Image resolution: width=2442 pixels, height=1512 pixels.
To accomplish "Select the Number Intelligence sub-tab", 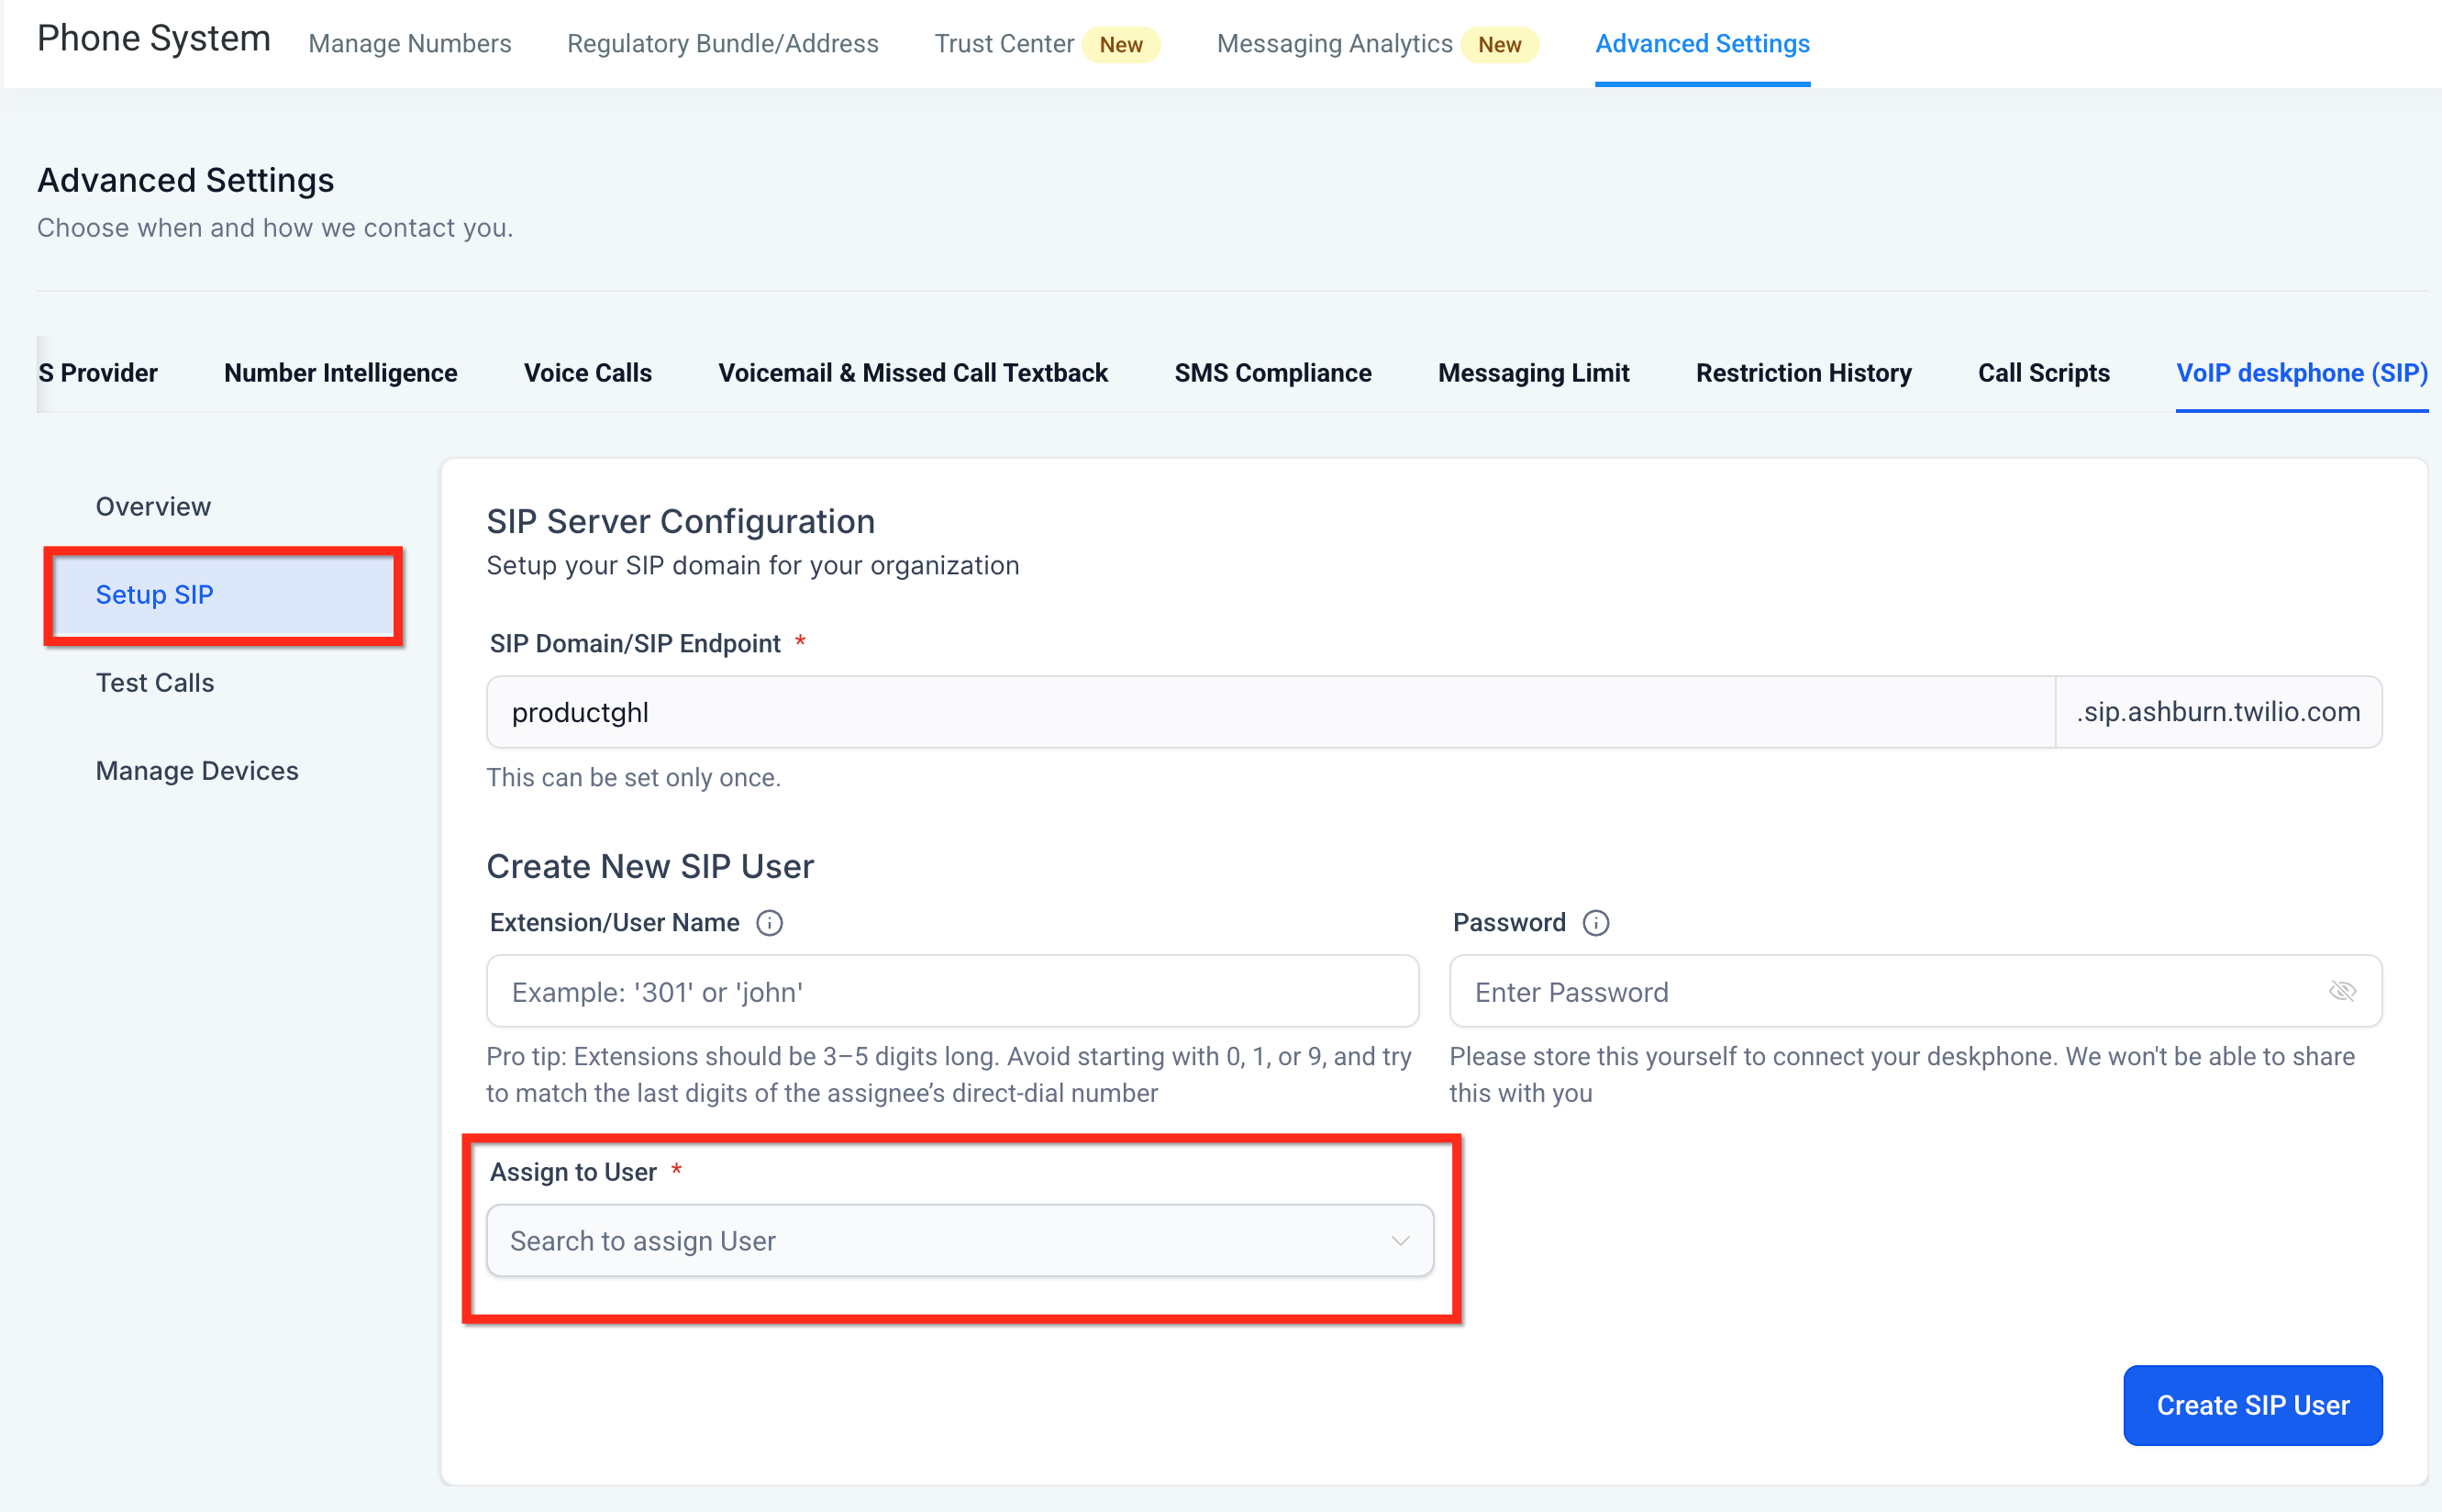I will click(339, 373).
